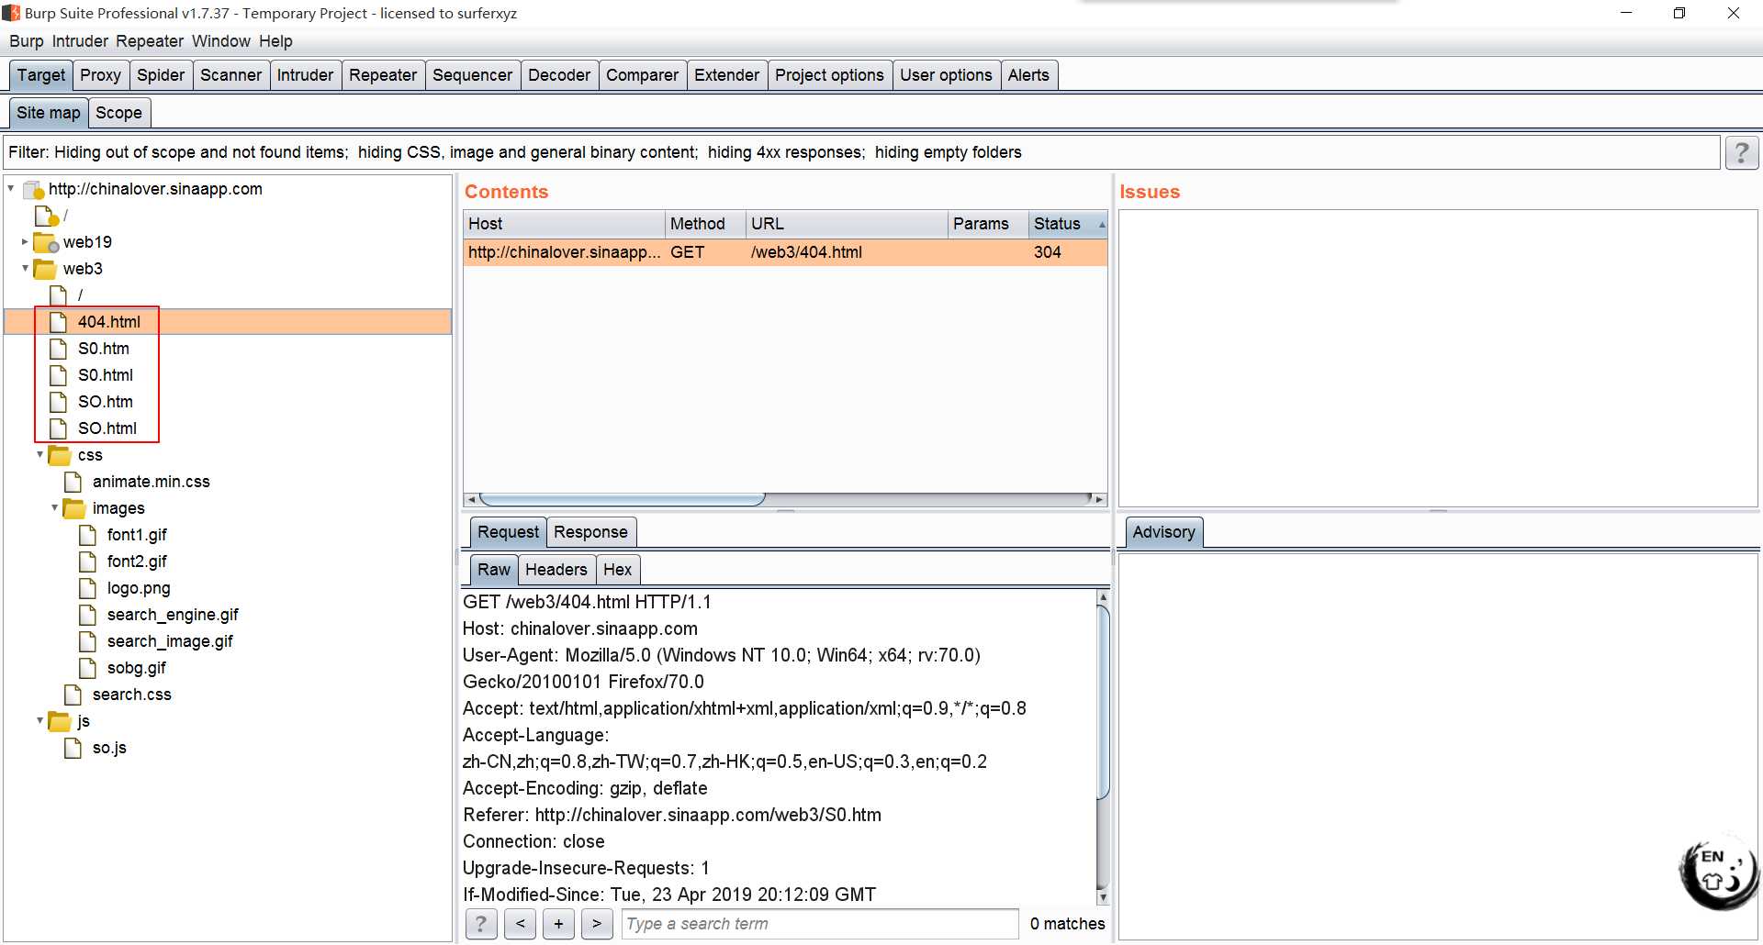The image size is (1763, 945).
Task: Click the contents table horizontal scrollbar
Action: pos(623,499)
